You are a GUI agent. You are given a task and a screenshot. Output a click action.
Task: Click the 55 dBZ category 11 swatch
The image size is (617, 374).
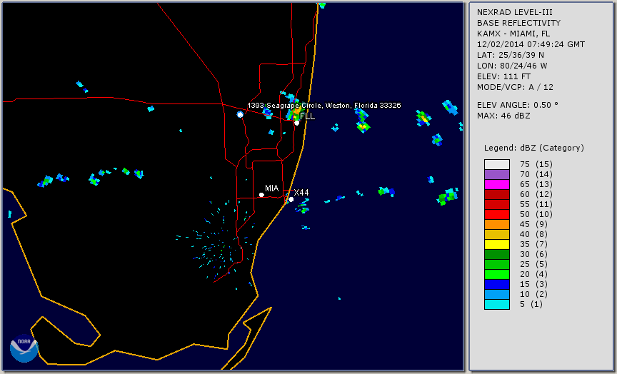497,205
